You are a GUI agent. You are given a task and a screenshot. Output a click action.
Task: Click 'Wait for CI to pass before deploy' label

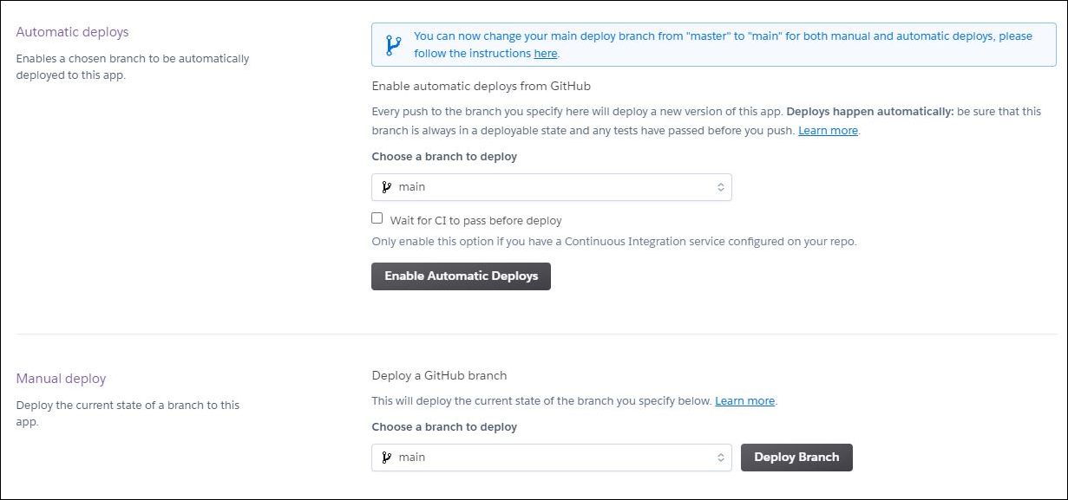476,221
